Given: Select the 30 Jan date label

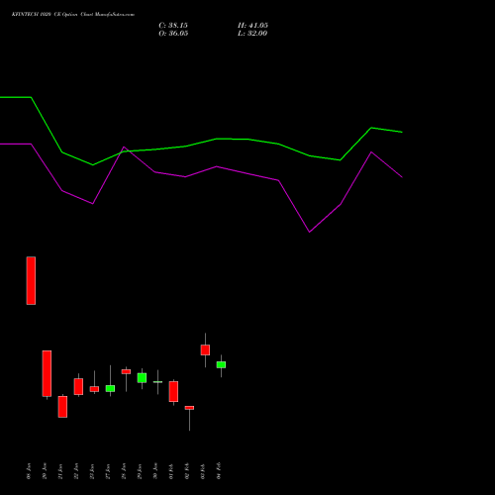Looking at the screenshot, I should [x=155, y=471].
